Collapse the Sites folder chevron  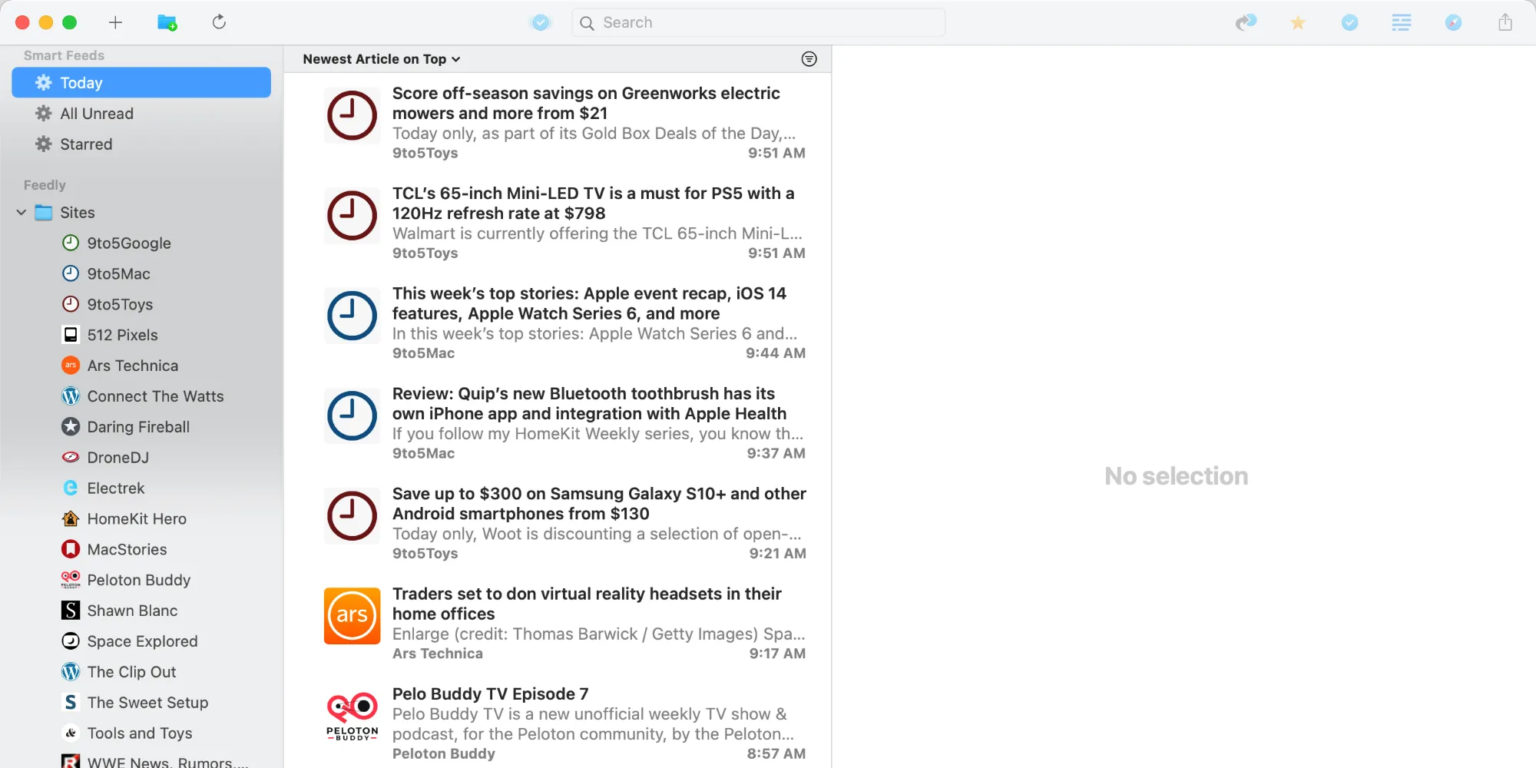[x=22, y=213]
